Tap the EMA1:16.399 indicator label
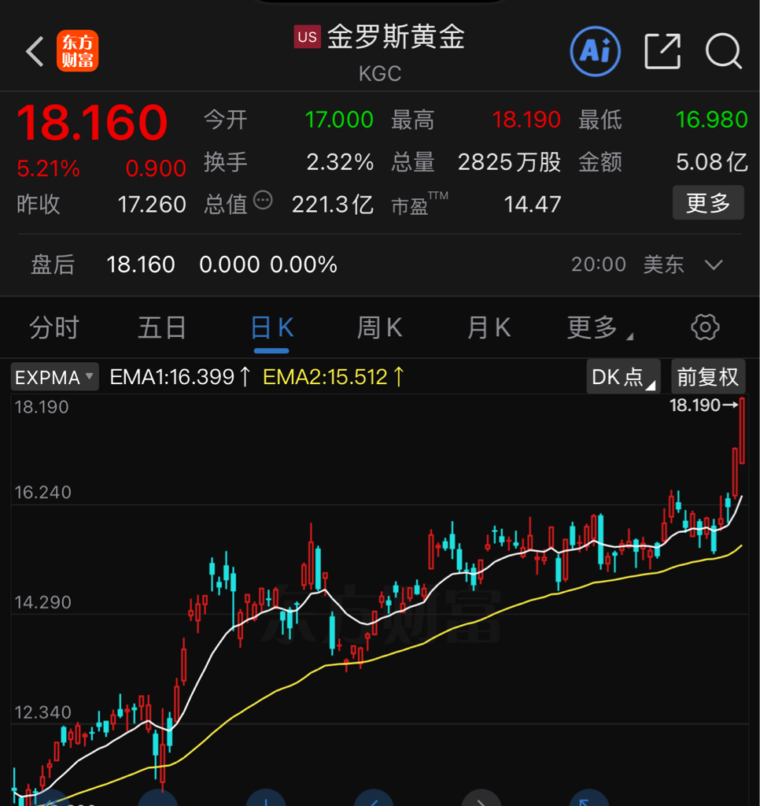The width and height of the screenshot is (760, 806). 180,377
